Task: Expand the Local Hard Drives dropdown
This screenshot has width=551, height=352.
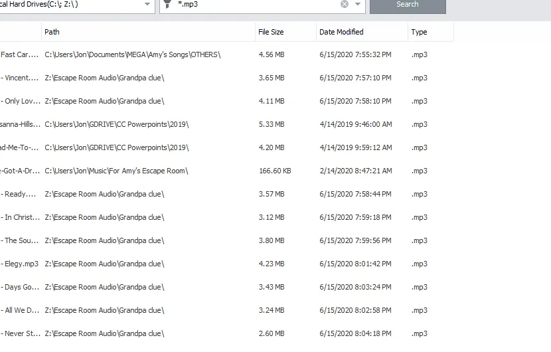Action: (x=147, y=4)
